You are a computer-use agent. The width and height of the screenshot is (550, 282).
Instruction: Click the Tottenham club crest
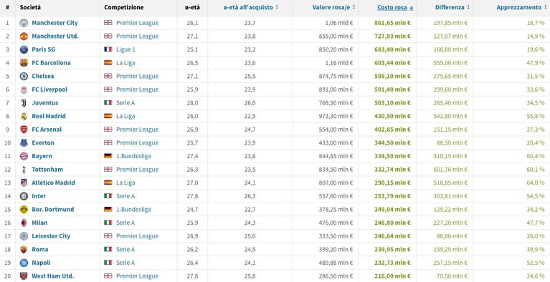(x=24, y=170)
